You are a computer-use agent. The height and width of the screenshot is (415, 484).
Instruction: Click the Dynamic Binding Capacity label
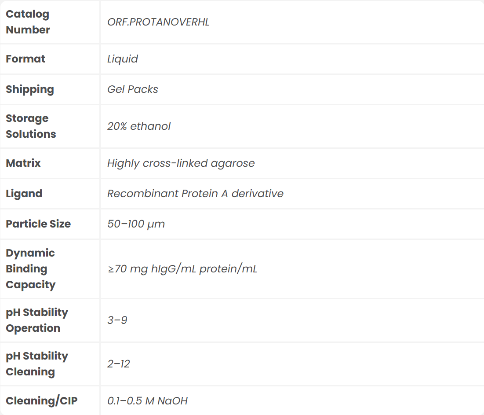click(x=31, y=269)
